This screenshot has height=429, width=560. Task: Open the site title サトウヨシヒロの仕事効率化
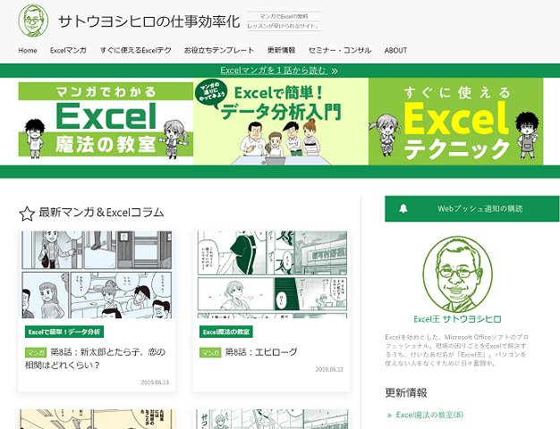click(x=148, y=21)
